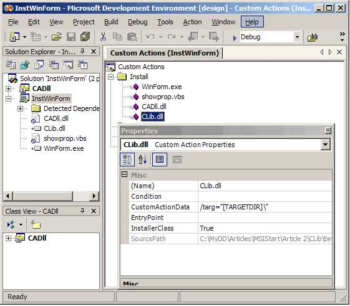The image size is (350, 306).
Task: Click the Property Pages icon in Properties
Action: click(177, 160)
